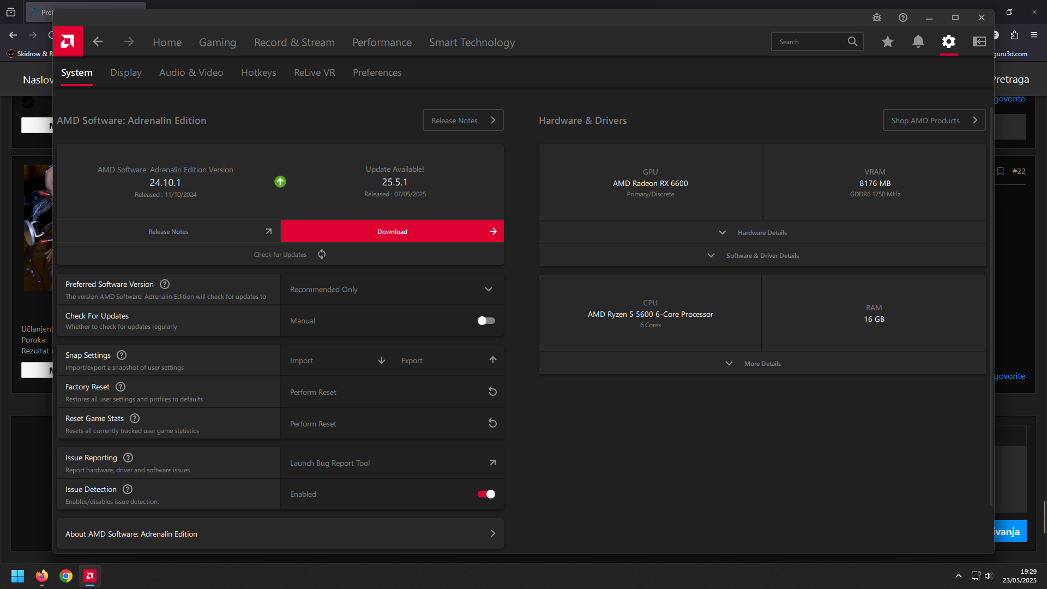The height and width of the screenshot is (589, 1047).
Task: Click the 25.5.1 update version text
Action: tap(395, 182)
